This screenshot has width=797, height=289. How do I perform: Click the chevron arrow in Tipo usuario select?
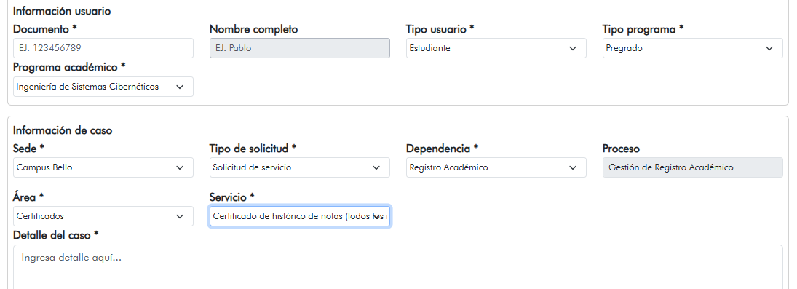click(x=573, y=48)
